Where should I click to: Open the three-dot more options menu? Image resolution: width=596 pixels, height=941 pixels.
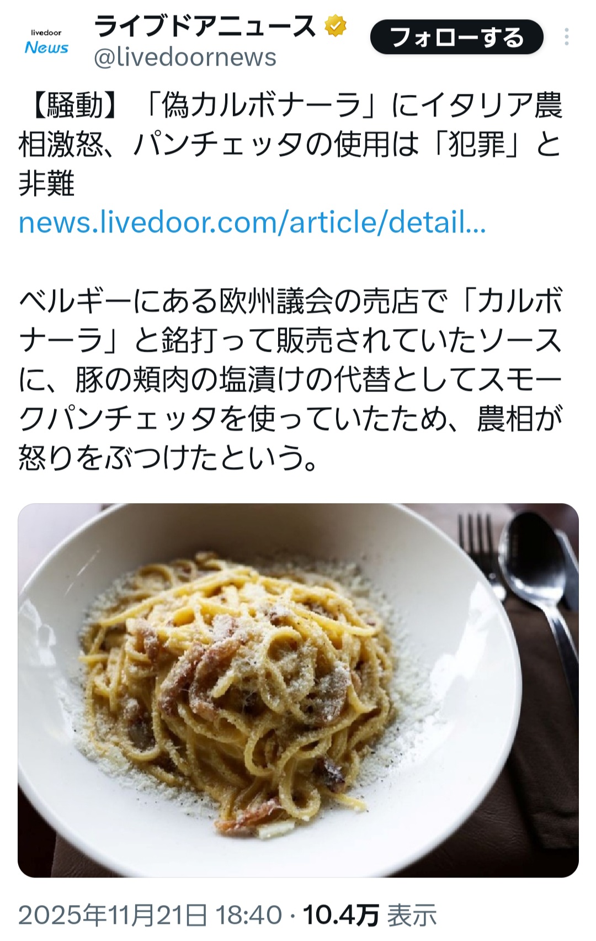tap(566, 37)
